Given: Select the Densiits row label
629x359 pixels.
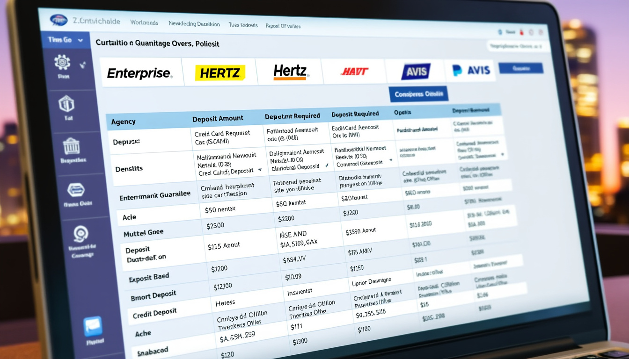Looking at the screenshot, I should [129, 169].
